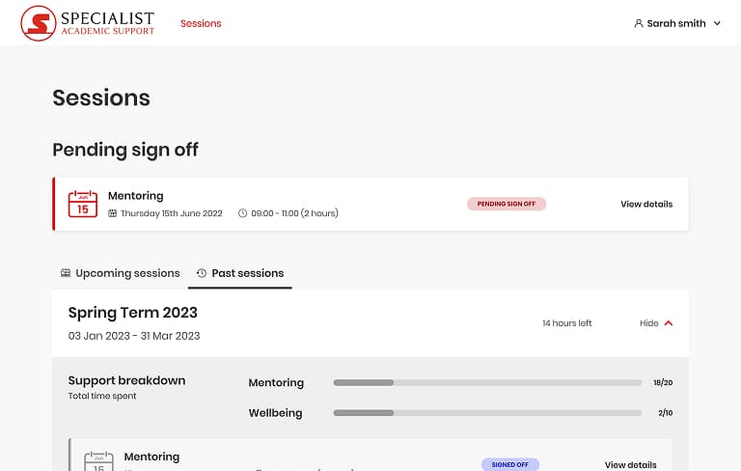The width and height of the screenshot is (741, 471).
Task: Click the Wellbeing progress bar
Action: 487,413
